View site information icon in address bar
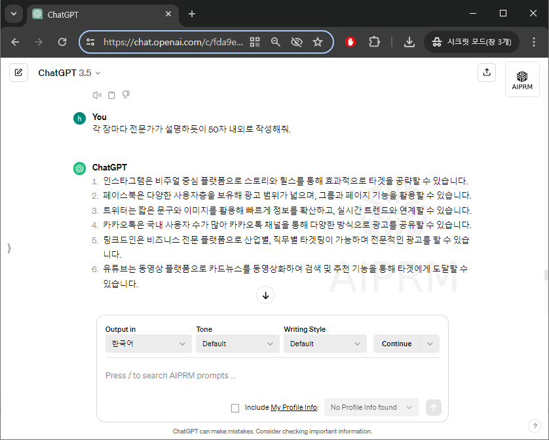 point(90,42)
